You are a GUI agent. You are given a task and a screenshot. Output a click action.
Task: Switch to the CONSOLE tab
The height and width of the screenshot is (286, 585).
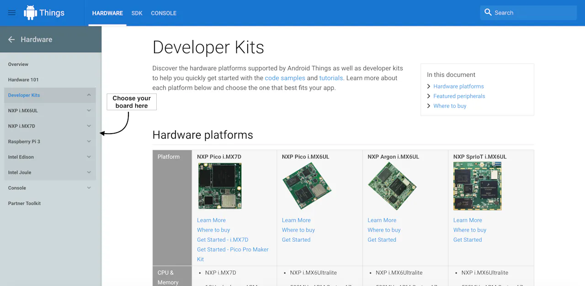click(164, 13)
